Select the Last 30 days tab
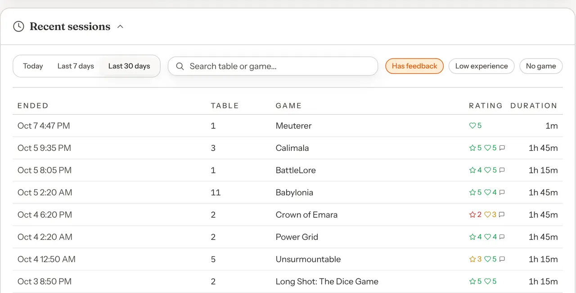 click(129, 66)
